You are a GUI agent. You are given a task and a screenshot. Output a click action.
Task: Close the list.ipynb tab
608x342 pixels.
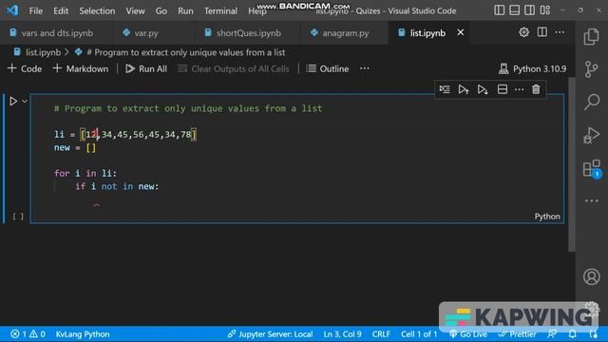pos(460,32)
